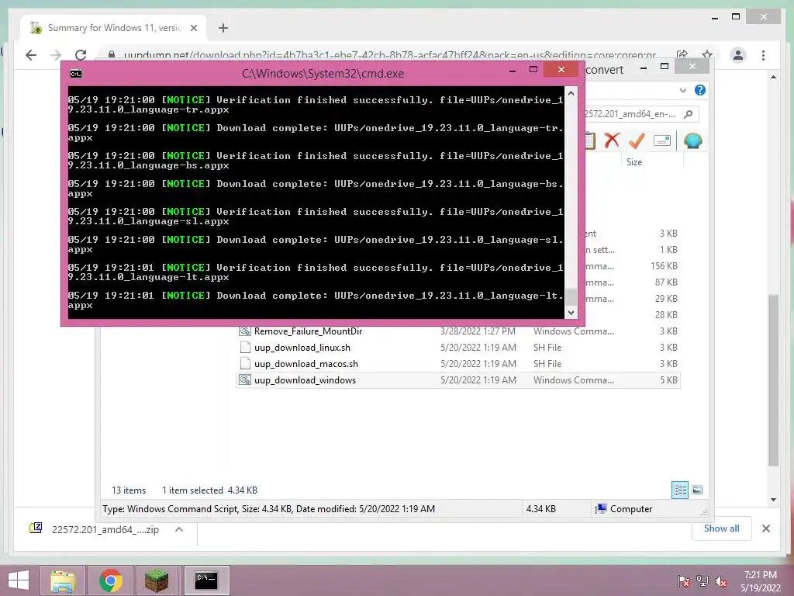This screenshot has width=794, height=596.
Task: Open the Windows Start button
Action: click(x=19, y=580)
